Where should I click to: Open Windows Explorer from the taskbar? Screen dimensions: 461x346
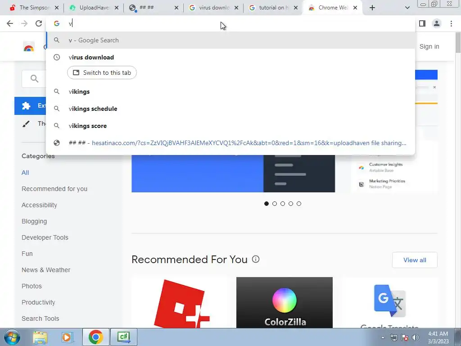pyautogui.click(x=40, y=337)
